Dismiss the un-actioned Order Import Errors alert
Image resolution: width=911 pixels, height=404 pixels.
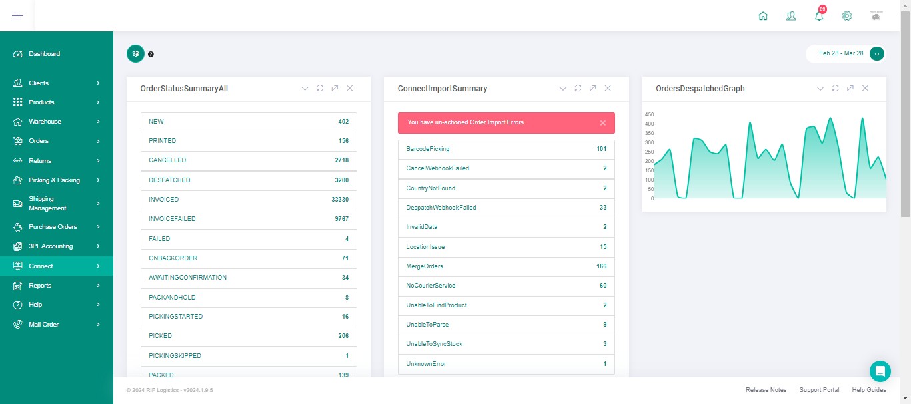pos(602,123)
